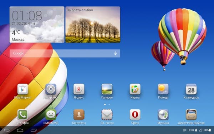
Task: Tap the 21.03.2014 date in widget
Action: tap(21, 24)
